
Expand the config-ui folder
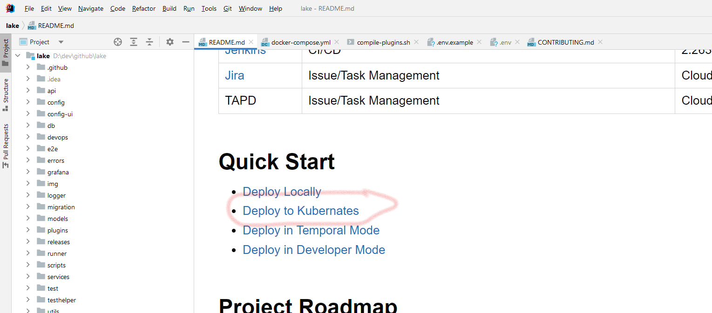pos(28,114)
